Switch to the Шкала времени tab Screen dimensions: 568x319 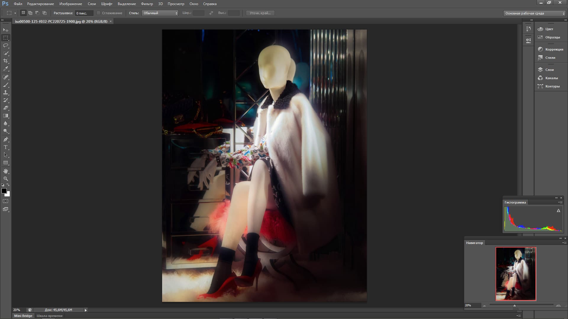click(49, 316)
